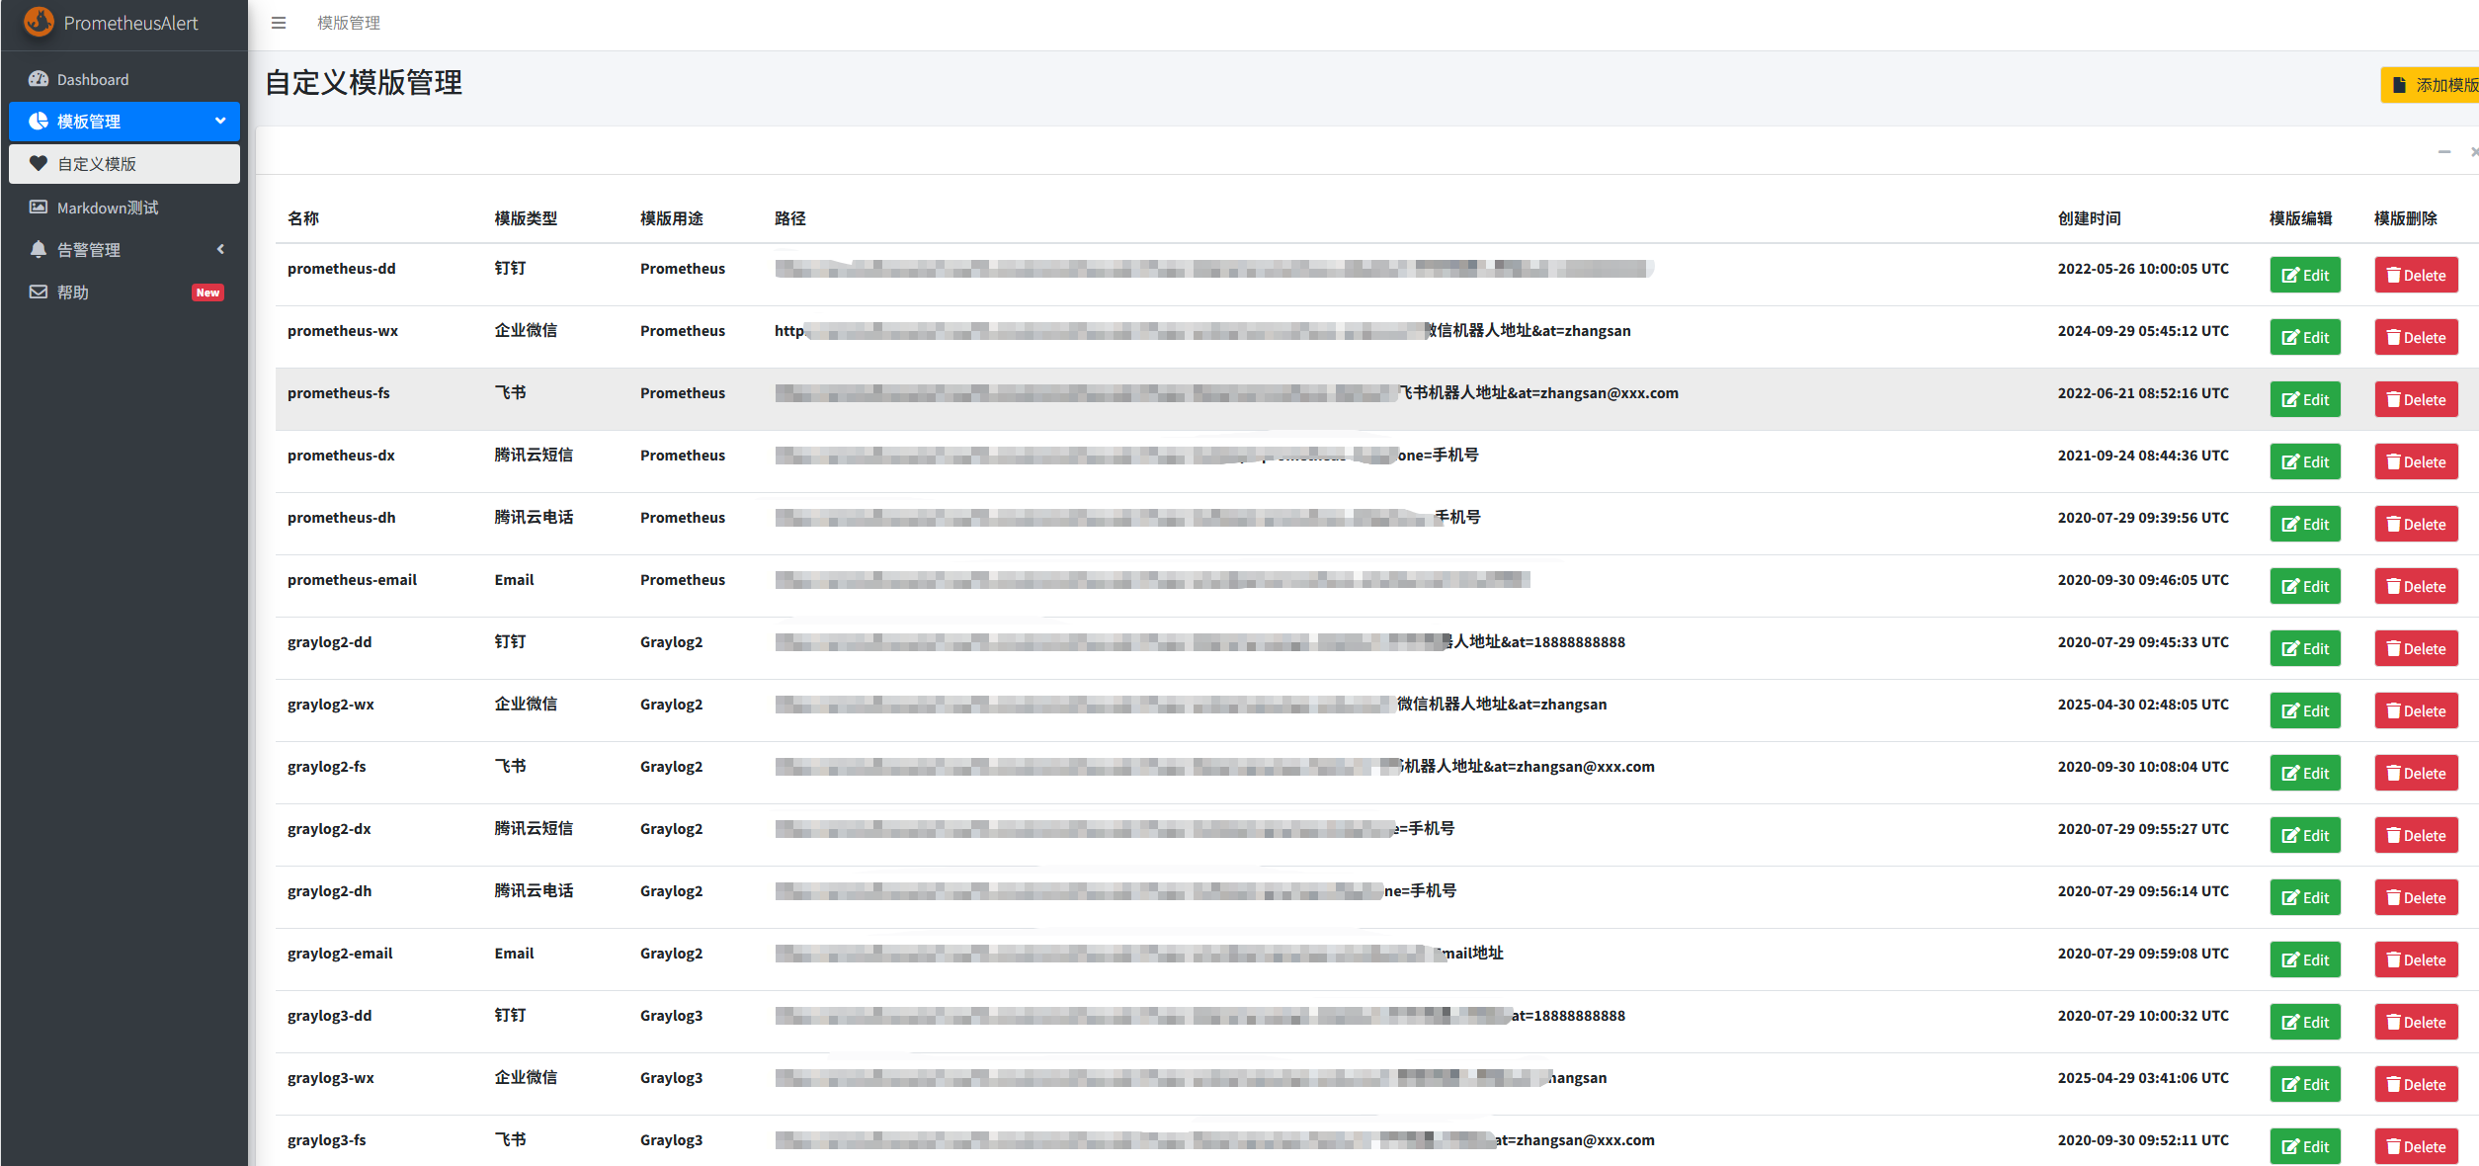This screenshot has width=2479, height=1166.
Task: Edit the prometheus-fs template
Action: tap(2305, 400)
